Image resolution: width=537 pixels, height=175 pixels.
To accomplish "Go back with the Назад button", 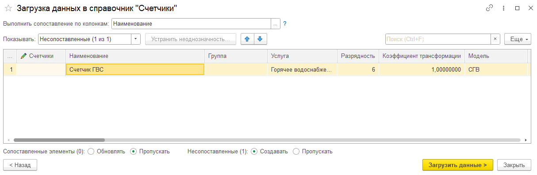I will point(20,165).
